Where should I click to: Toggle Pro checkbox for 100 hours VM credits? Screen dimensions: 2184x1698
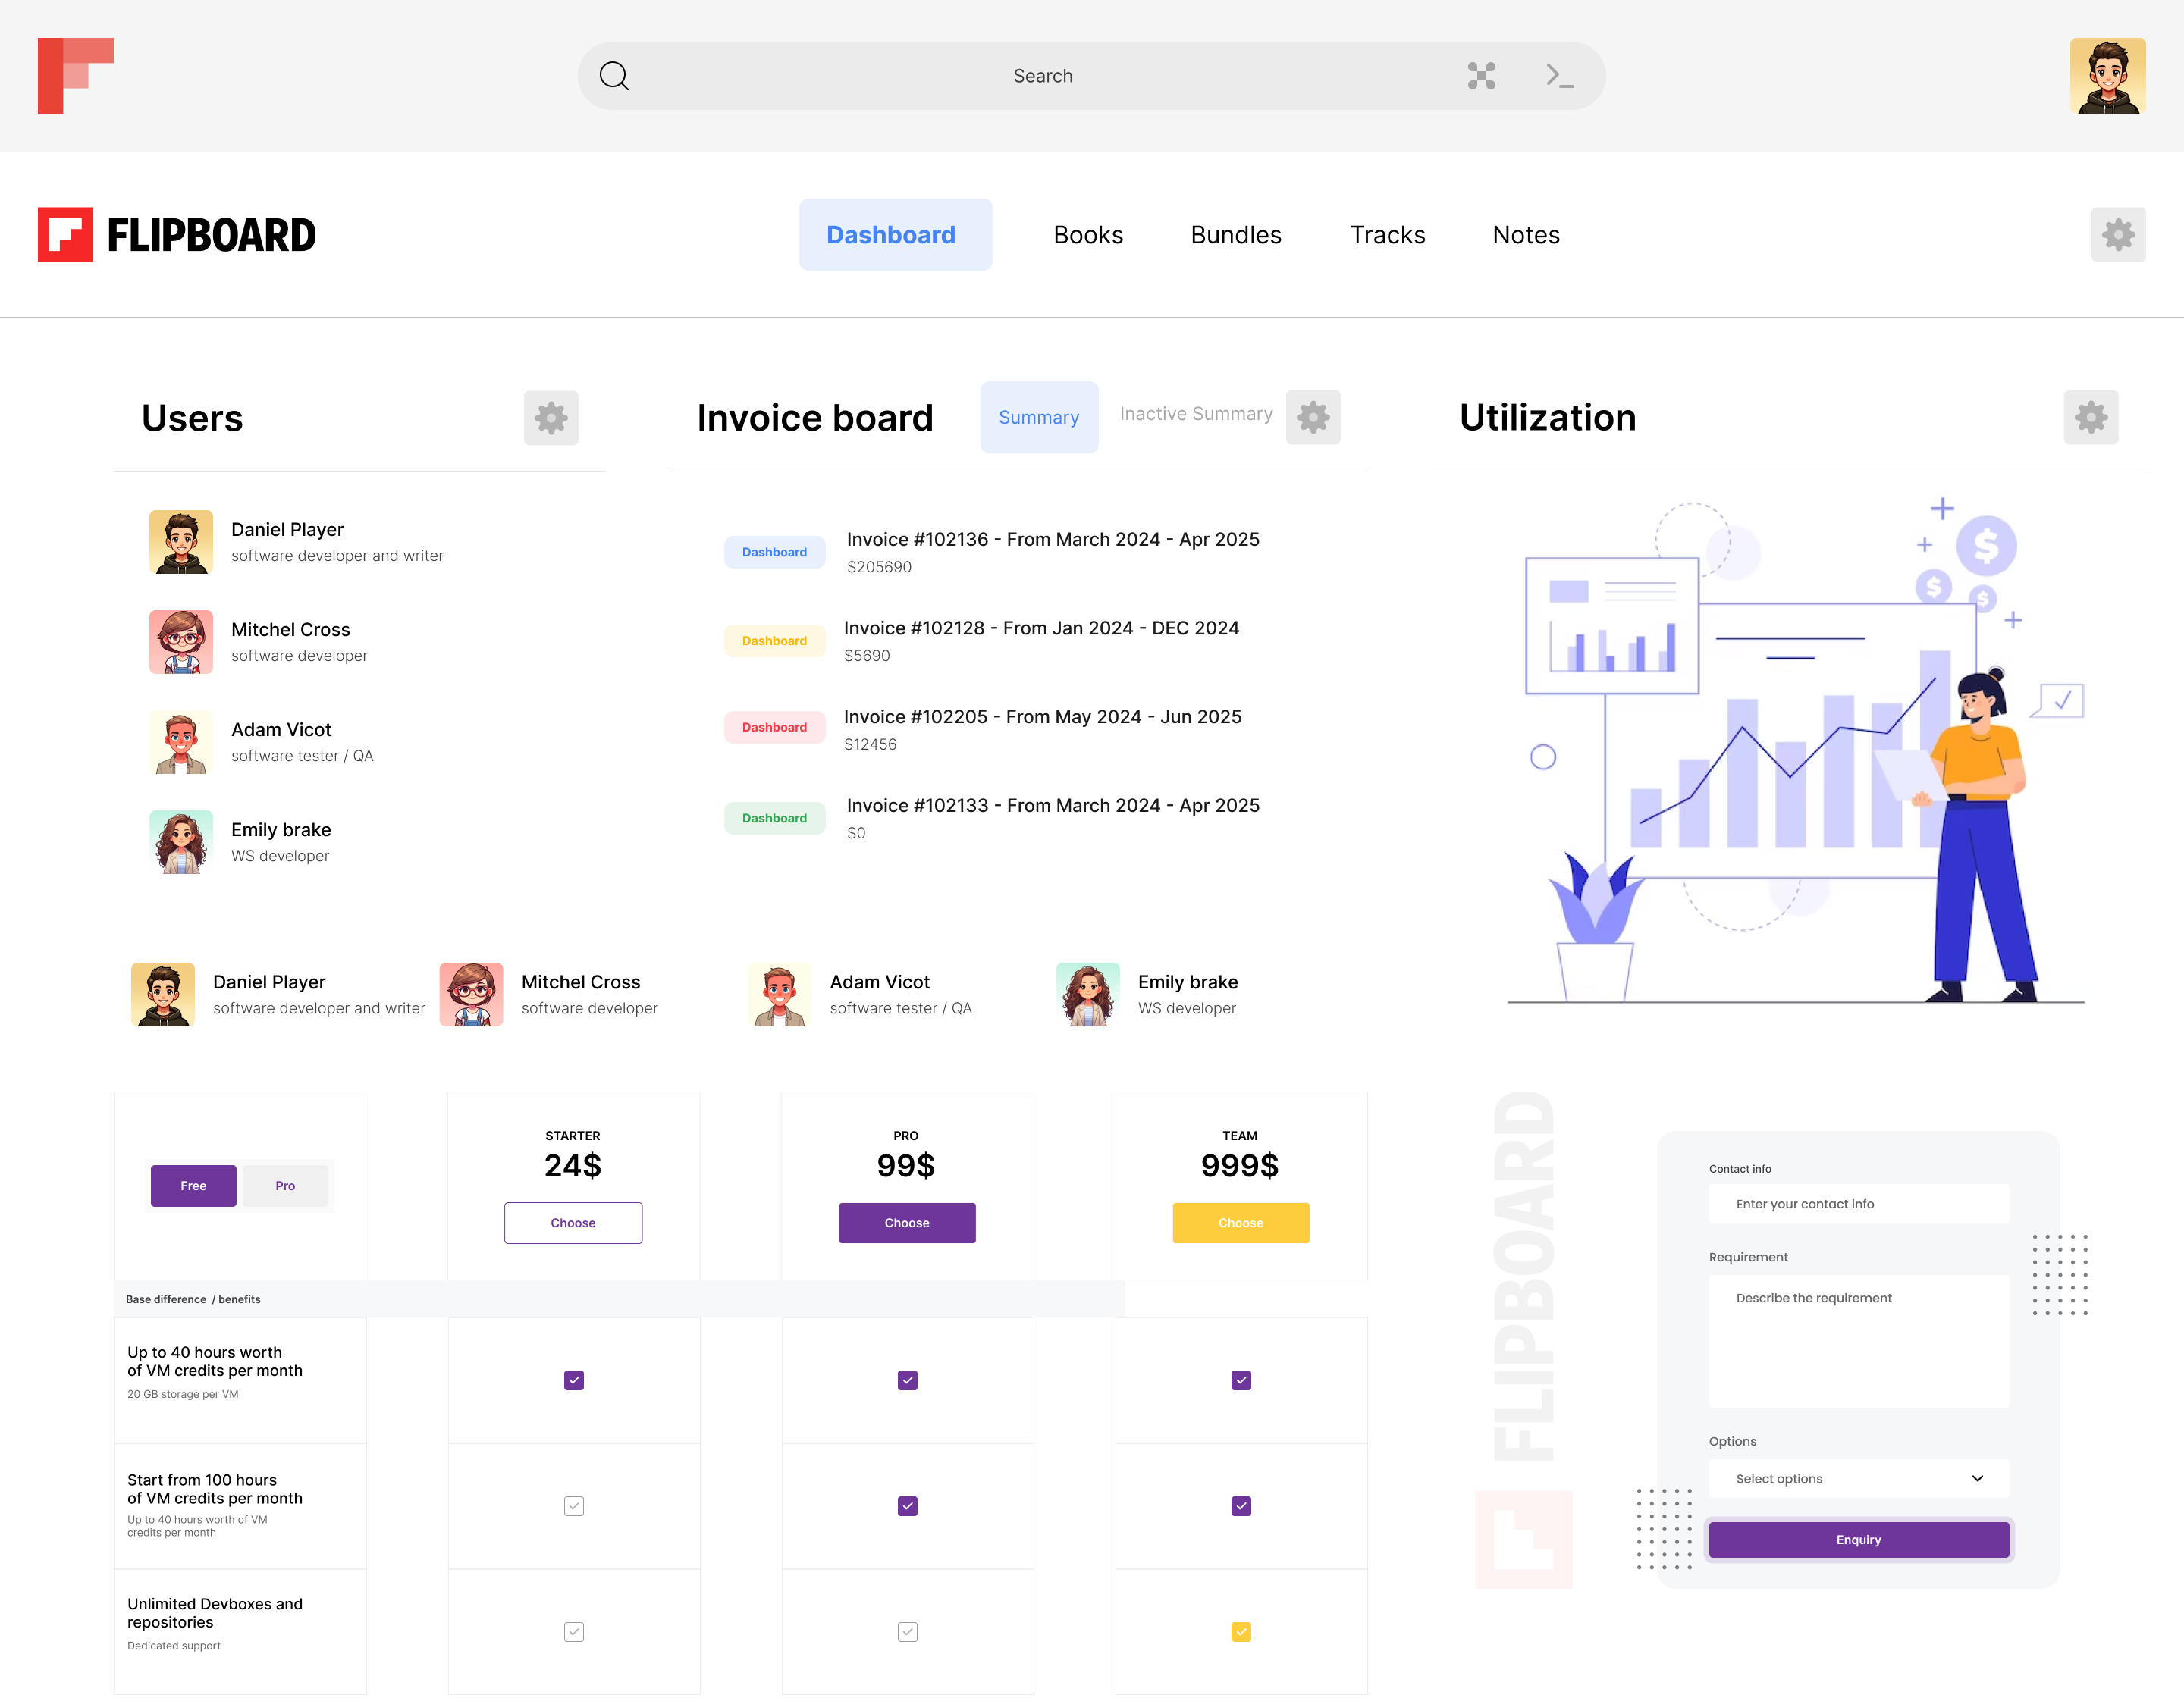[907, 1505]
